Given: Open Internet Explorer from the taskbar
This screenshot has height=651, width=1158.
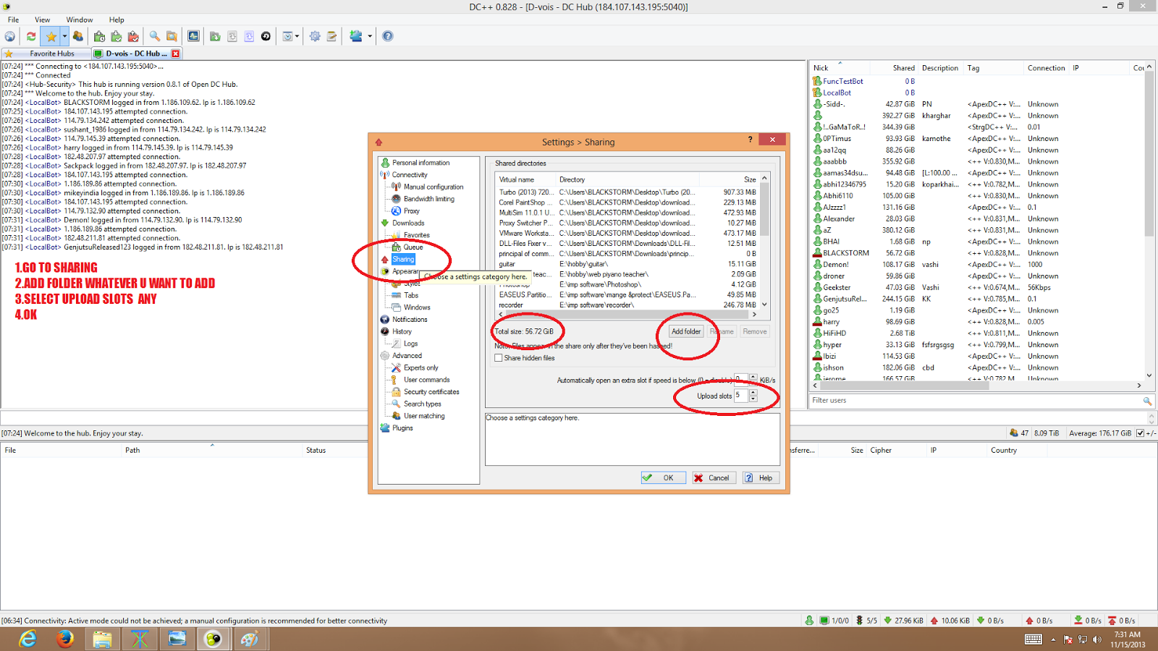Looking at the screenshot, I should tap(28, 639).
